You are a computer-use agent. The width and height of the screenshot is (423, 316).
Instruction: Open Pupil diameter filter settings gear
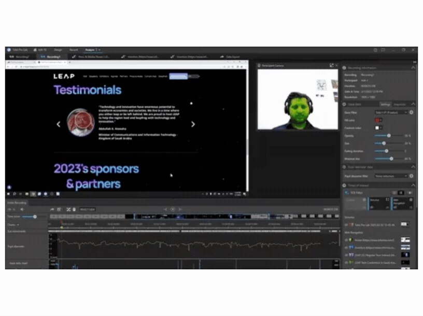412,176
